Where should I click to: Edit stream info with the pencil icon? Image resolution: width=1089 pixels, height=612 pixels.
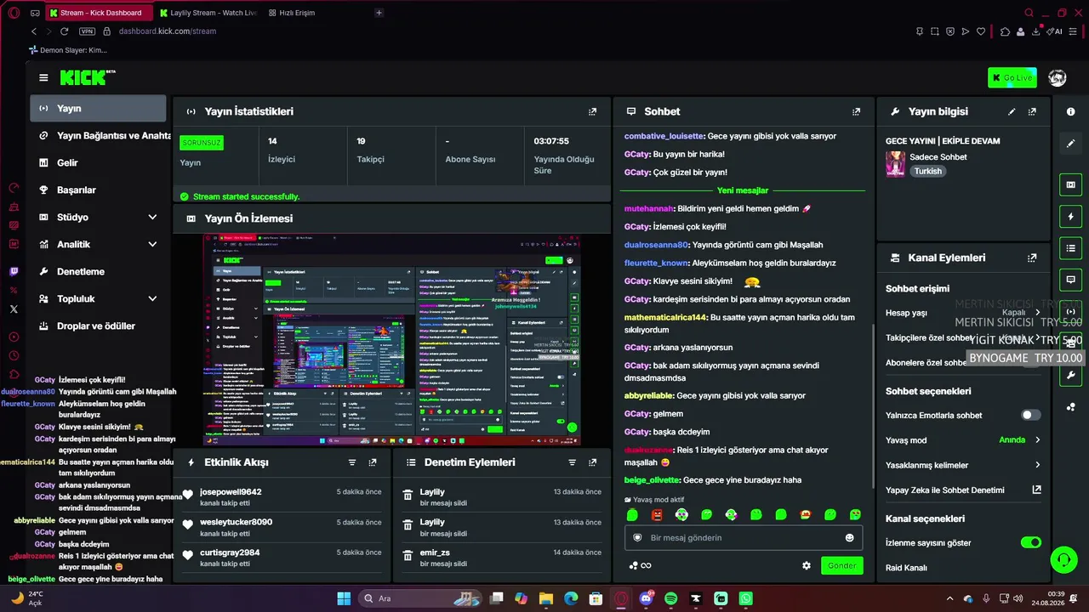(x=1012, y=111)
